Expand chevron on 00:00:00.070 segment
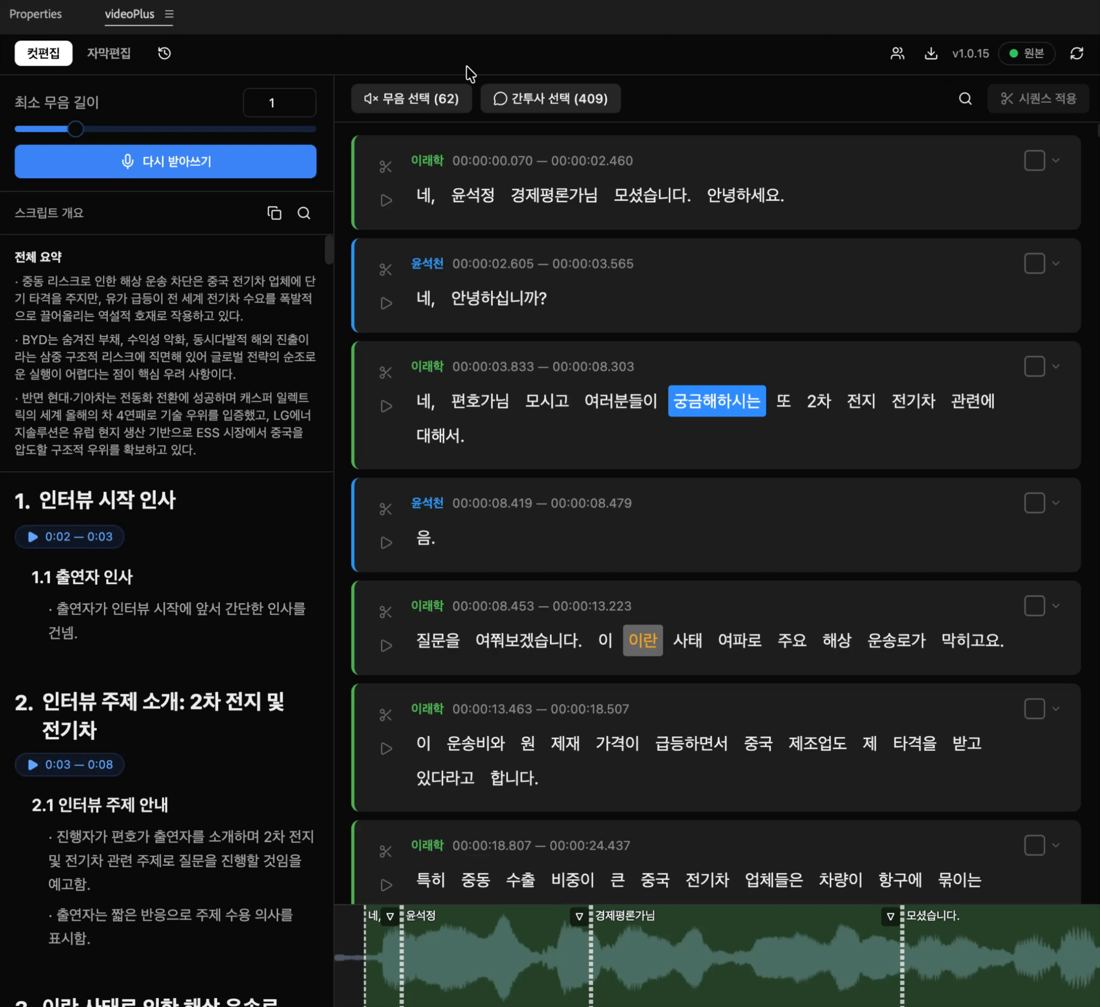 click(x=1056, y=160)
